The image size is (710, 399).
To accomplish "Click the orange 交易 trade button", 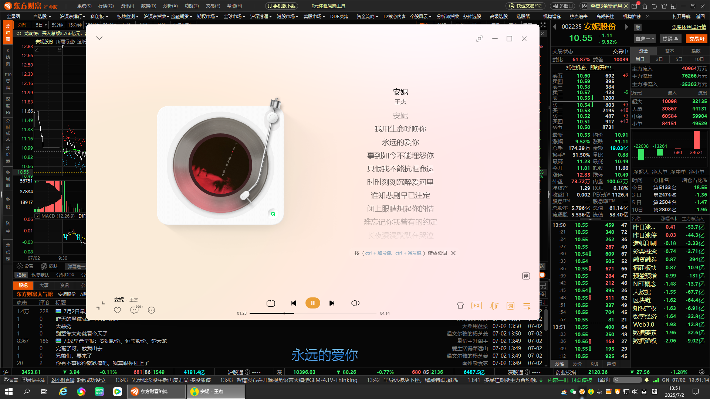I will click(697, 39).
